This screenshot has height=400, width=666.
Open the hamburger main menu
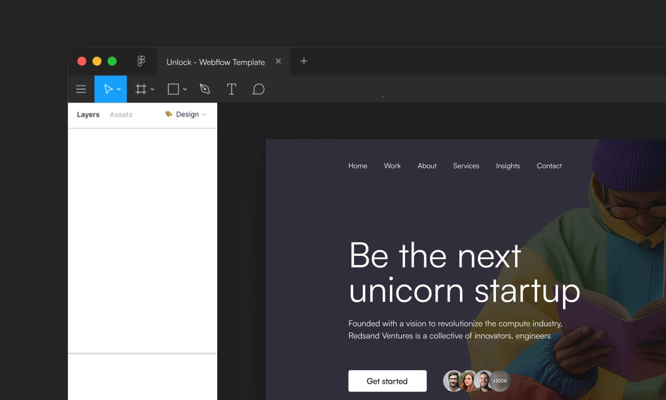[81, 89]
